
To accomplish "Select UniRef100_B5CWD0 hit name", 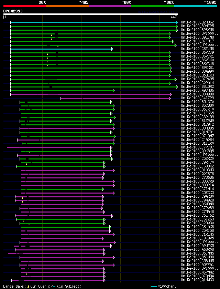I will pyautogui.click(x=197, y=106).
